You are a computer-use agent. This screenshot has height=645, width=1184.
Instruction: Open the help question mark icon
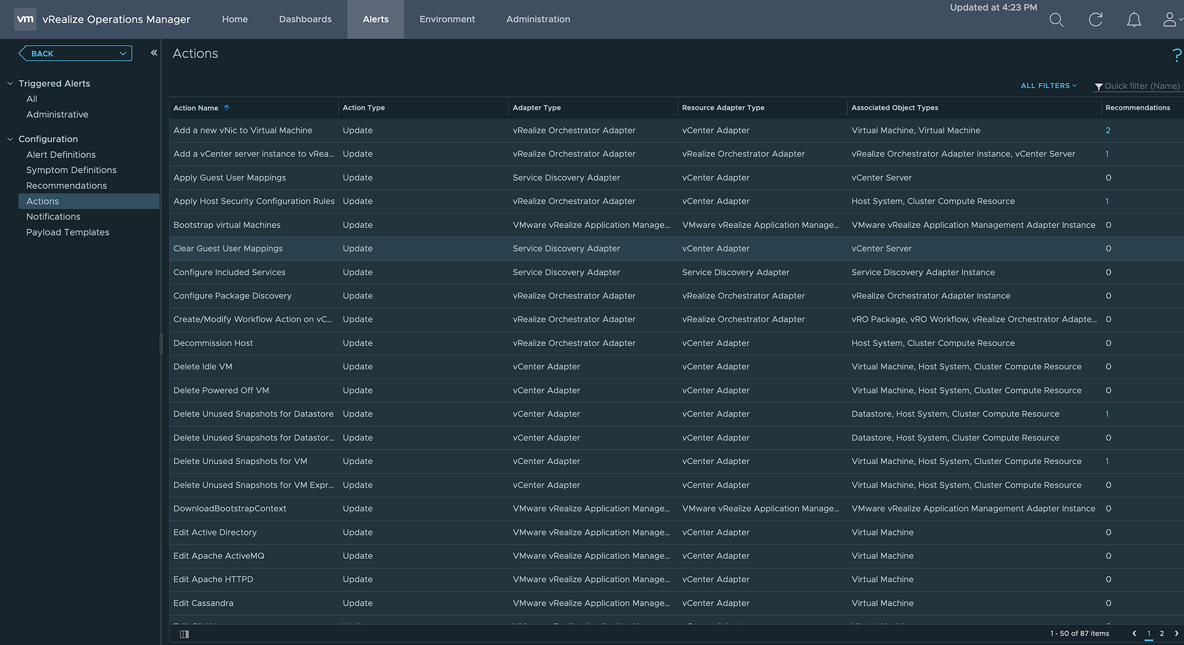tap(1177, 55)
